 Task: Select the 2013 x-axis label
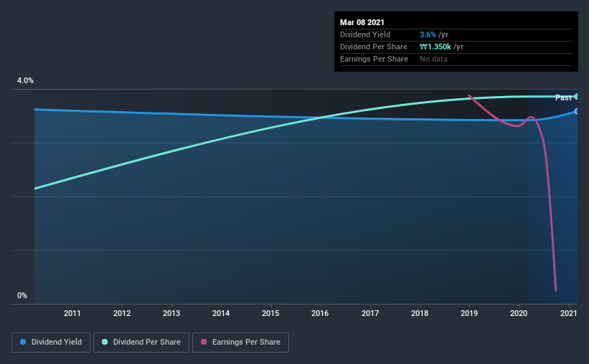[x=171, y=313]
